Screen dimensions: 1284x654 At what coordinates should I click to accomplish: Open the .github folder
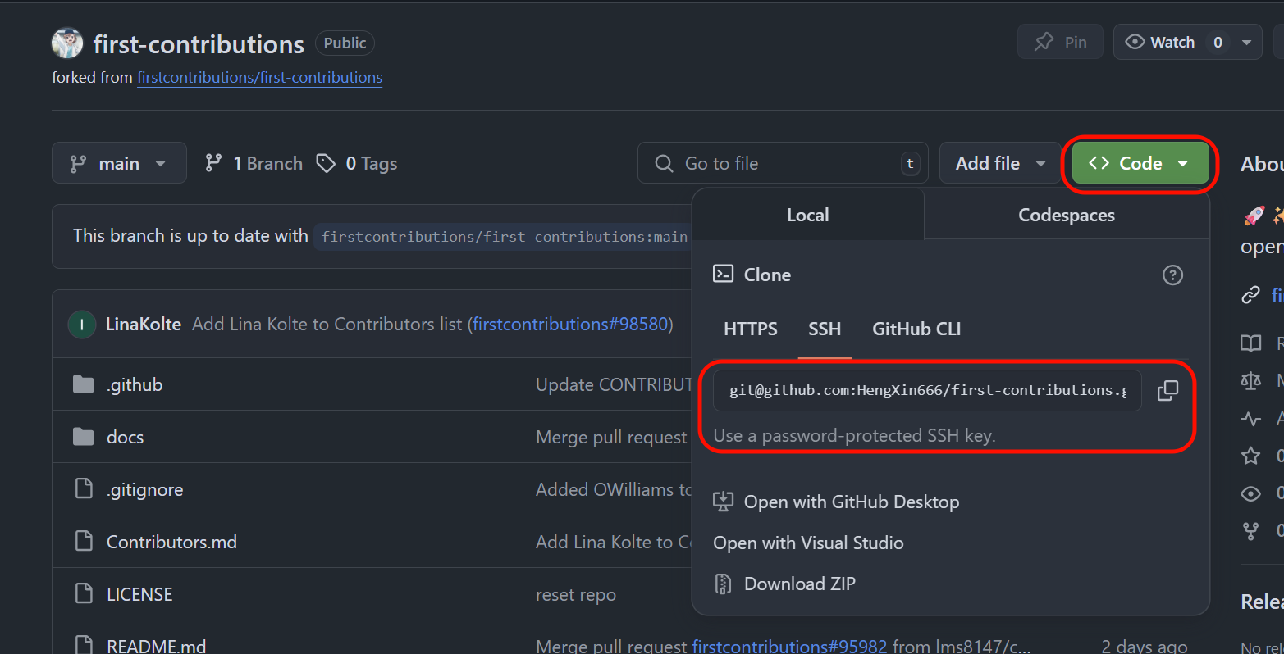135,385
